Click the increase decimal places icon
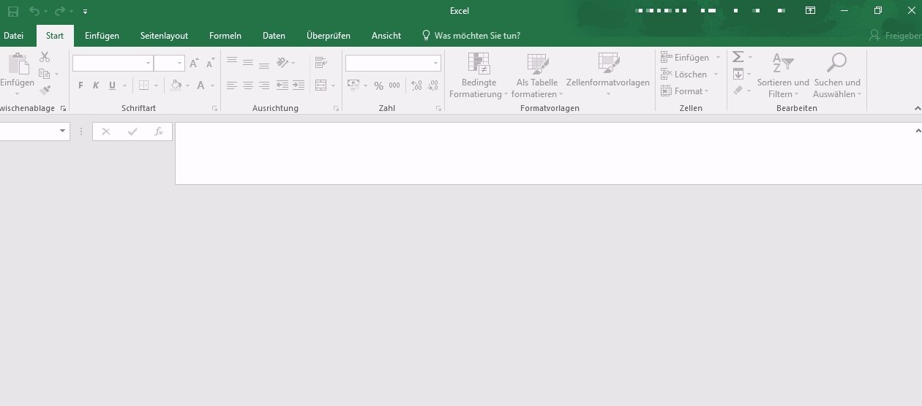The height and width of the screenshot is (406, 922). pyautogui.click(x=417, y=85)
